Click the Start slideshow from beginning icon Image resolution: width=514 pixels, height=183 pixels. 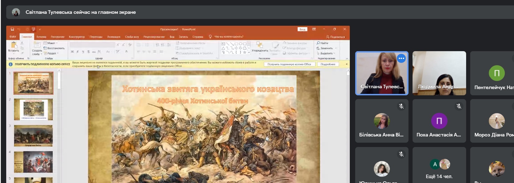click(33, 29)
